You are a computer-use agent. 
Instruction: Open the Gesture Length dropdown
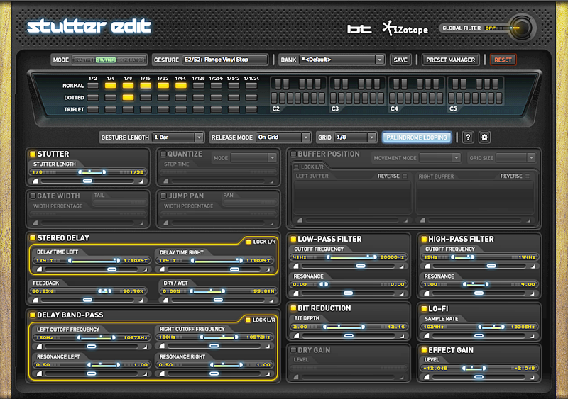tap(177, 137)
